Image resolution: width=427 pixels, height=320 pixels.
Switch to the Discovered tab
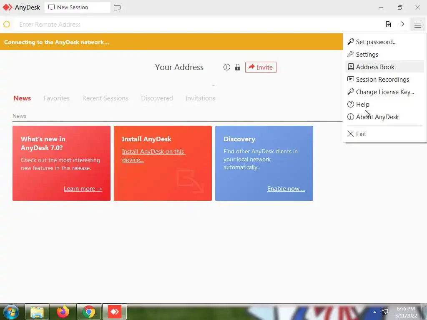[x=157, y=98]
